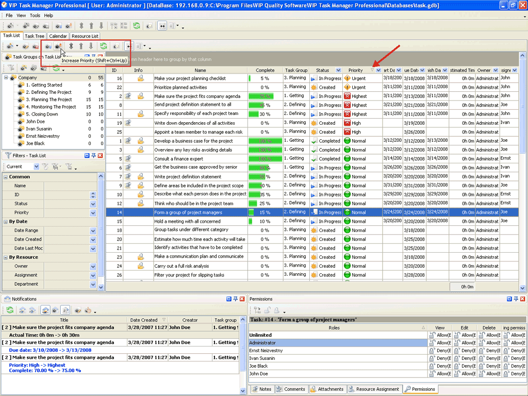Click Delete Task icon in Task List toolbar

pos(36,46)
